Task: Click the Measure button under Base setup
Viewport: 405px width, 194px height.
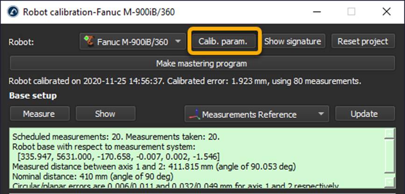Action: tap(39, 114)
